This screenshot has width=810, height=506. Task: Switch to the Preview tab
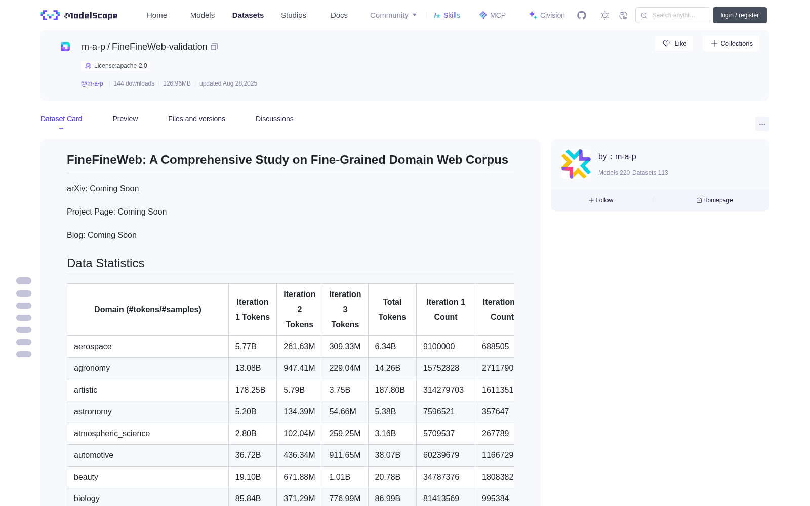click(x=125, y=119)
